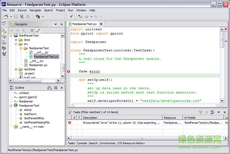Viewport: 230px width, 154px height.
Task: Open the Navigate menu
Action: point(35,10)
